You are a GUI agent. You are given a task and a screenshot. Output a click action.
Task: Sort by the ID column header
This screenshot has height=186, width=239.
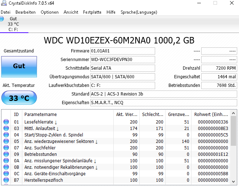[16, 115]
